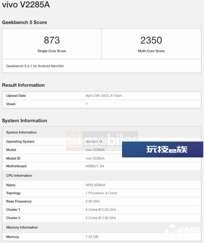Select vivo V2285A in the Model ID row
This screenshot has height=243, width=204.
(x=95, y=159)
